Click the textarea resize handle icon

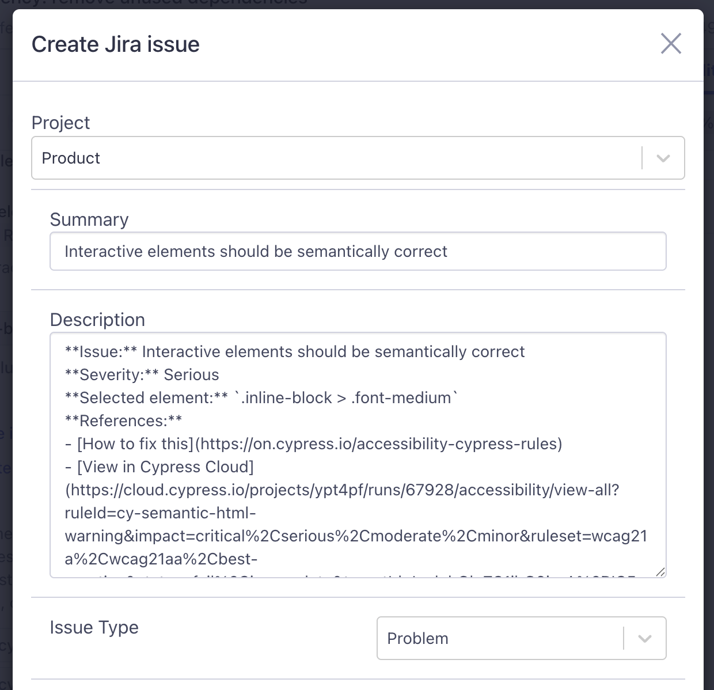[x=661, y=573]
